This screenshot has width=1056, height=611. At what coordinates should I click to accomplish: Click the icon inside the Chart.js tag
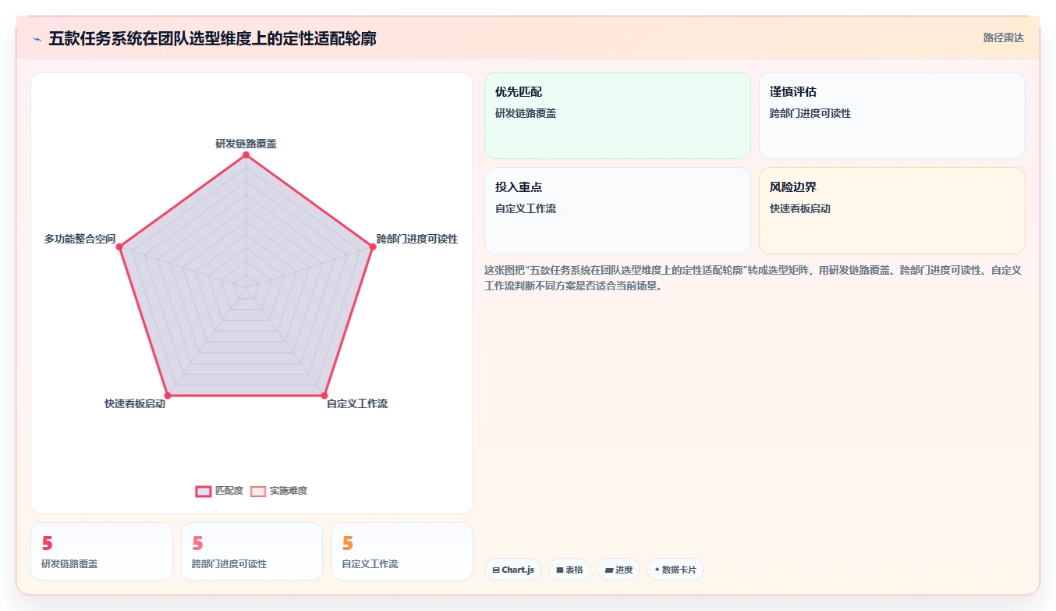pos(496,570)
